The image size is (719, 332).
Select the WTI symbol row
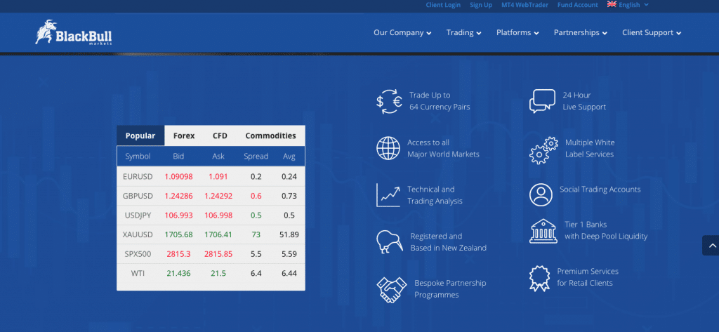pyautogui.click(x=211, y=273)
